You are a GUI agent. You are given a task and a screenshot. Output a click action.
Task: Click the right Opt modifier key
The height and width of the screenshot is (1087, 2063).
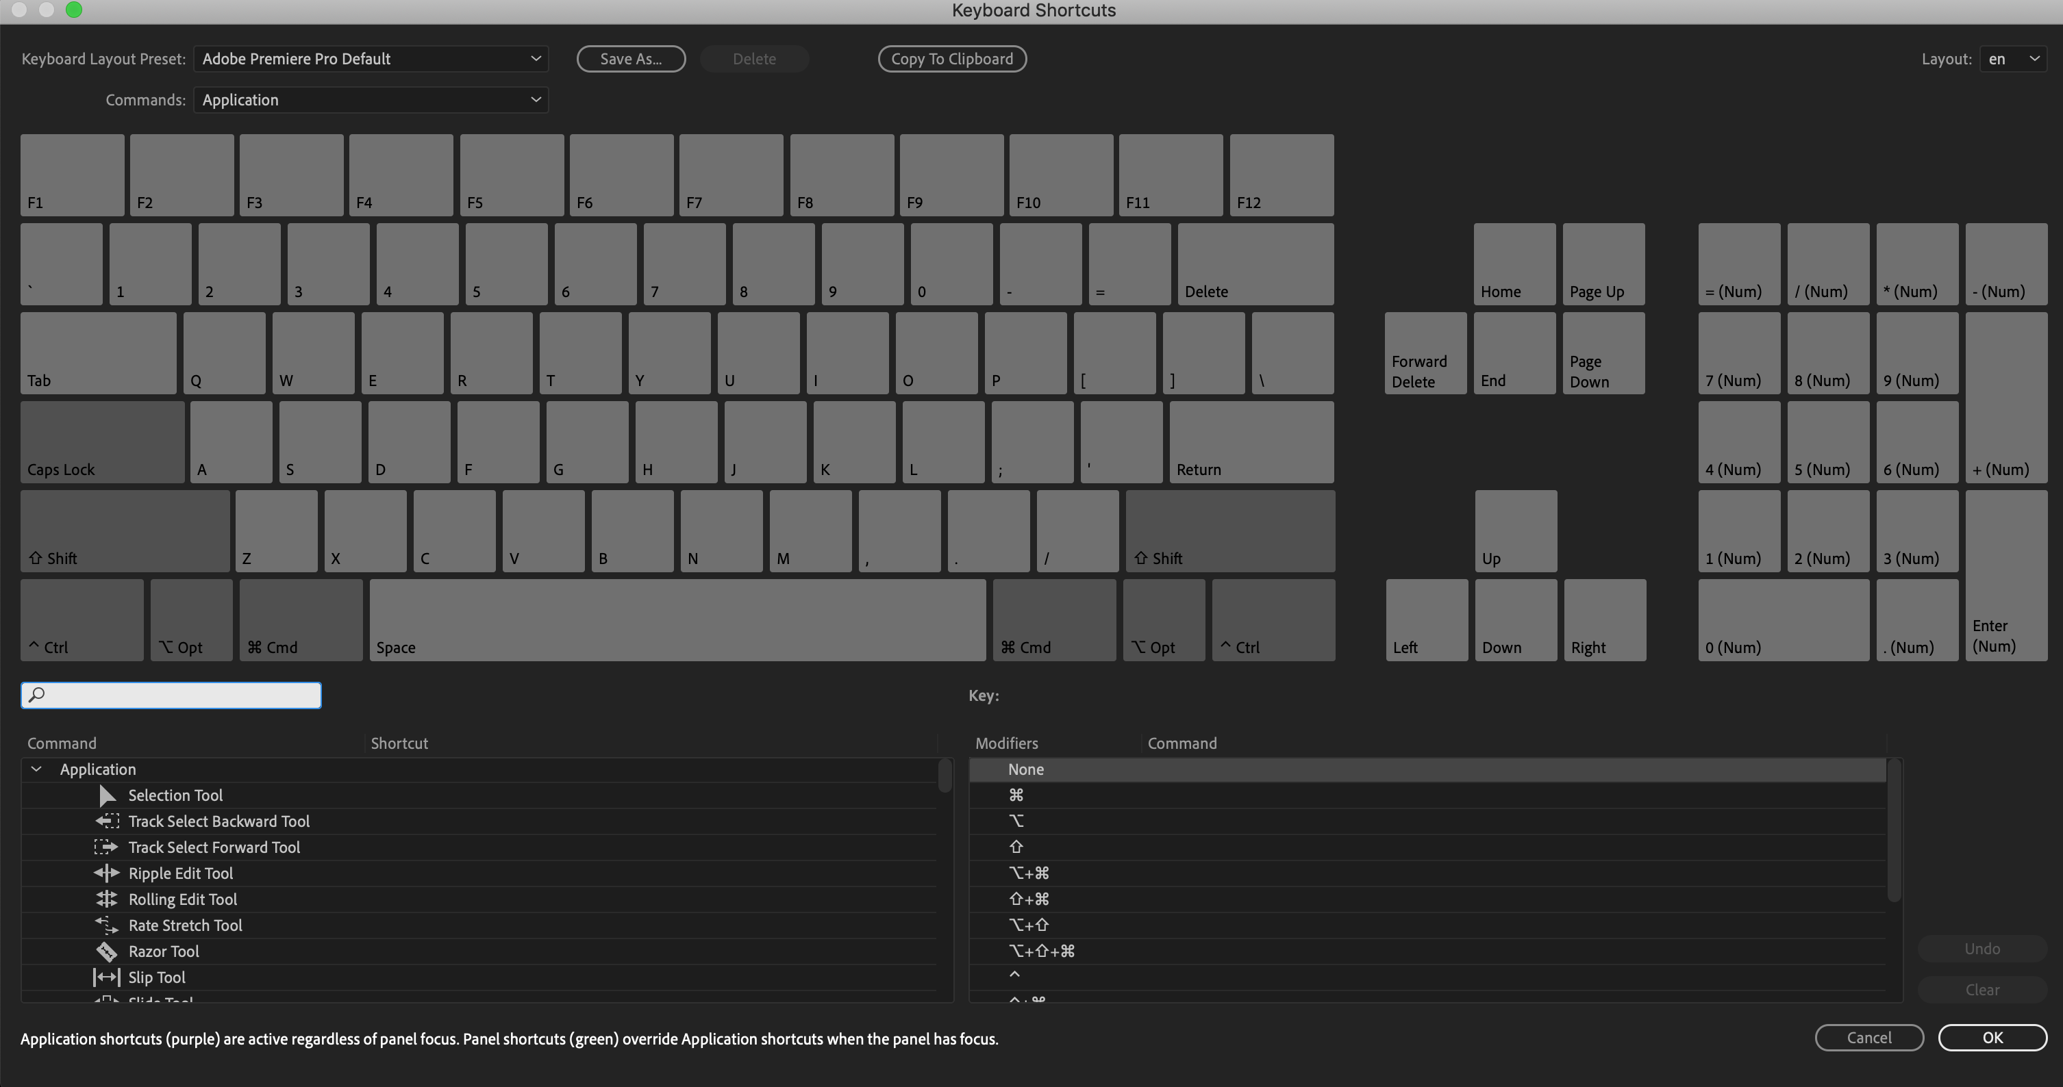pyautogui.click(x=1164, y=619)
